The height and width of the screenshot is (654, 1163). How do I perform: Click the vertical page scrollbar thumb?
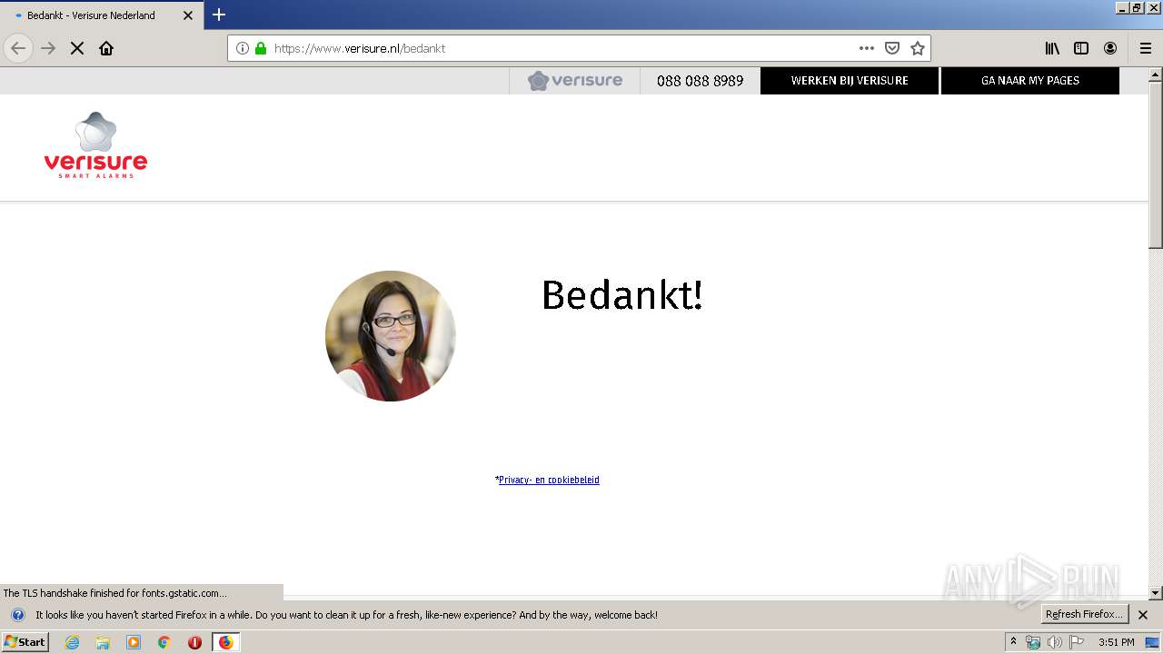(x=1156, y=165)
